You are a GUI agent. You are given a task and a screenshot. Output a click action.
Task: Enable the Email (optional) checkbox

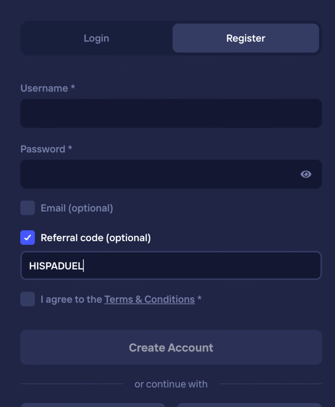pyautogui.click(x=27, y=208)
